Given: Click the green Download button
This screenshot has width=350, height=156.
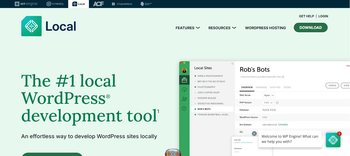Looking at the screenshot, I should click(x=311, y=28).
